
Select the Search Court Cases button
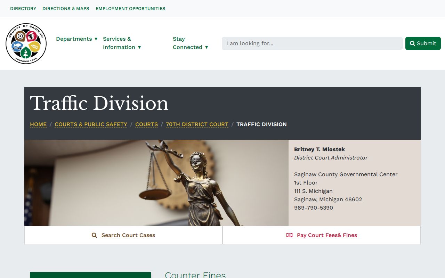click(123, 235)
